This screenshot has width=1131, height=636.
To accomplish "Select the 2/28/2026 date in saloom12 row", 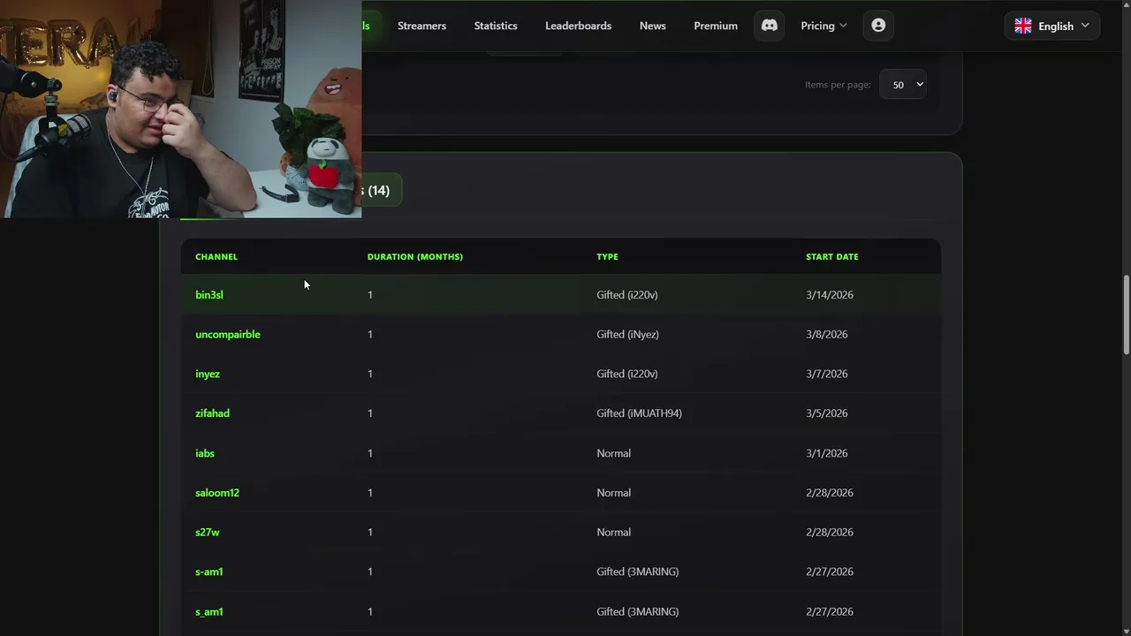I will pyautogui.click(x=830, y=493).
